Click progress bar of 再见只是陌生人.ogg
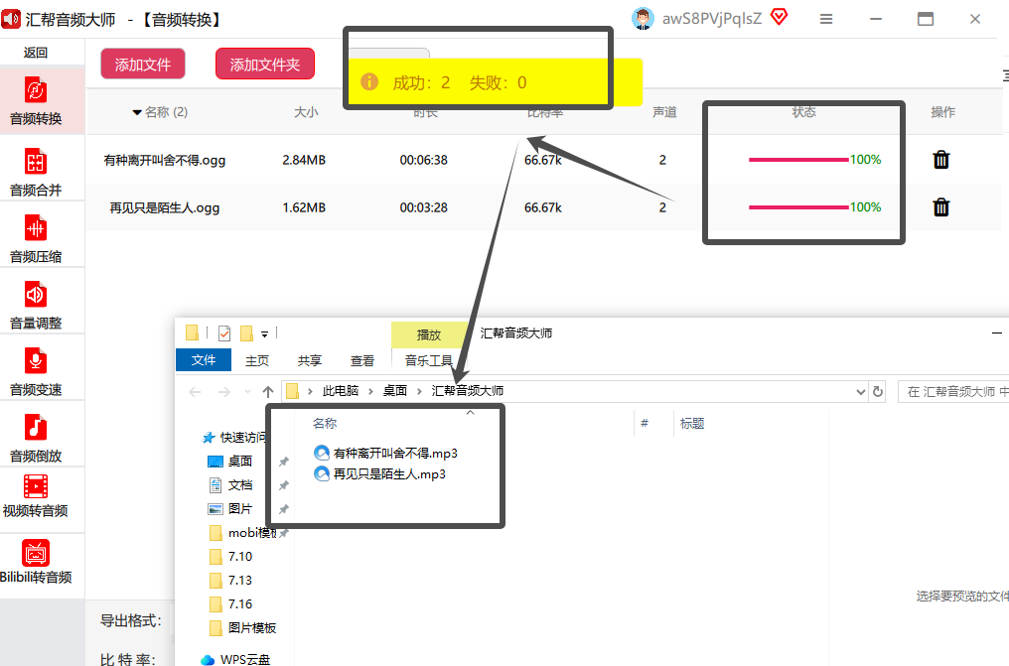 [x=798, y=207]
